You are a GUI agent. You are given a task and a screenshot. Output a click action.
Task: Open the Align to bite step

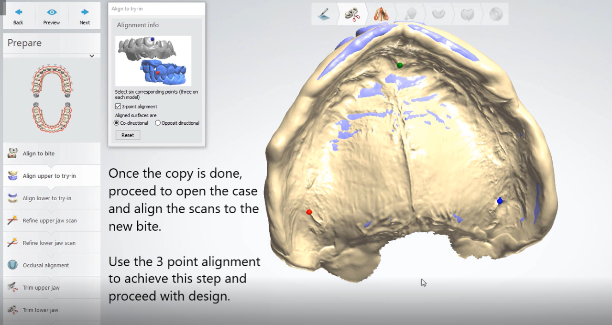52,153
